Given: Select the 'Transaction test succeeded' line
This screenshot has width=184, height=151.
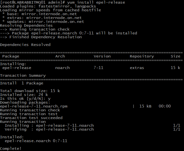Looking at the screenshot, I should point(31,118).
